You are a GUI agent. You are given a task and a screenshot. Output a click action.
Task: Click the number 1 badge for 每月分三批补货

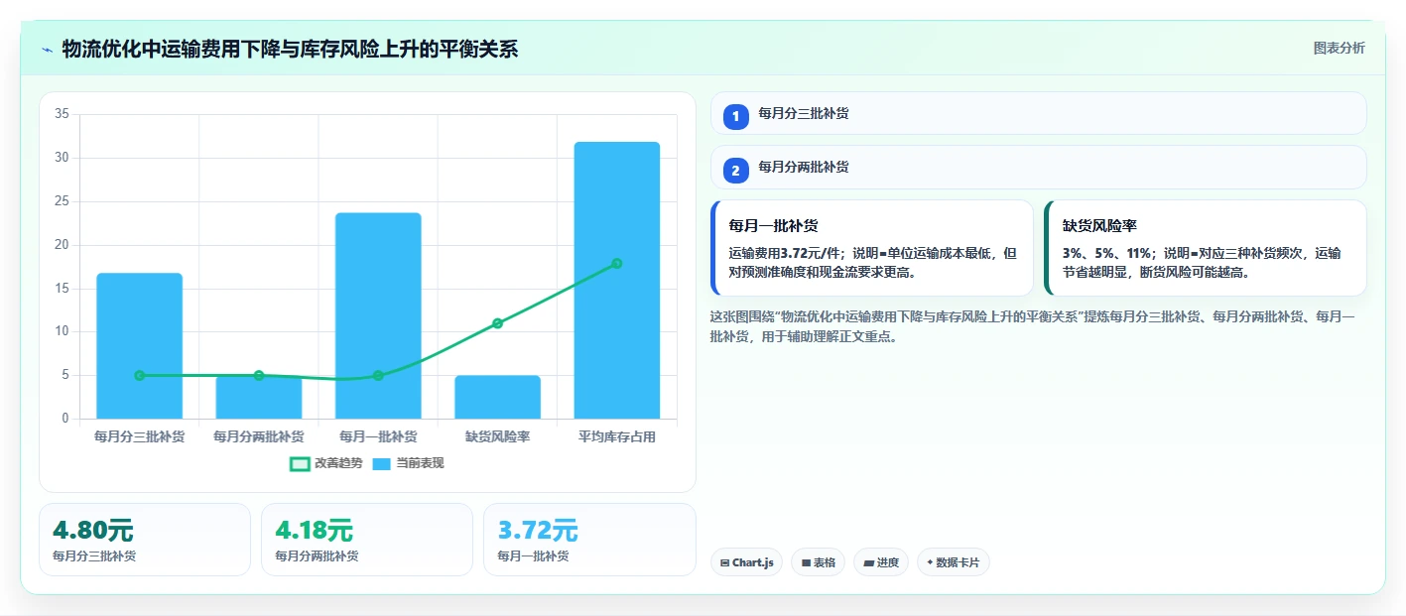735,117
